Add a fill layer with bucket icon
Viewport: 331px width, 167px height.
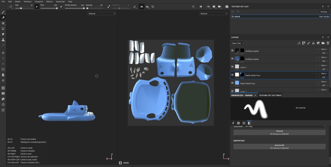(x=313, y=43)
